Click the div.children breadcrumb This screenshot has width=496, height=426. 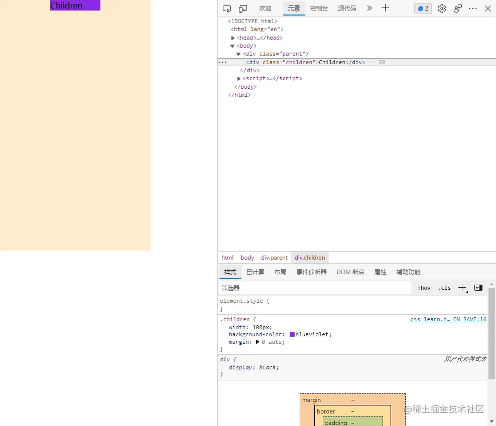pos(310,258)
